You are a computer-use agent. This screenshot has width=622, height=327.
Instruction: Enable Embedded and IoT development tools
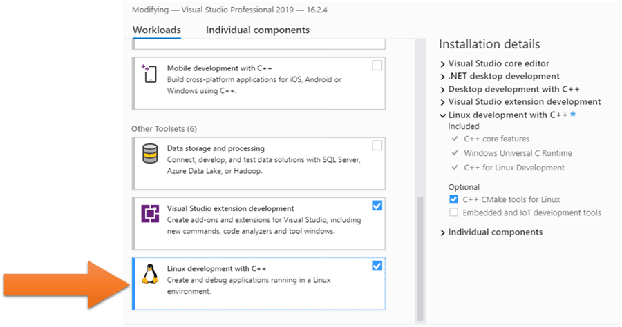pyautogui.click(x=454, y=212)
